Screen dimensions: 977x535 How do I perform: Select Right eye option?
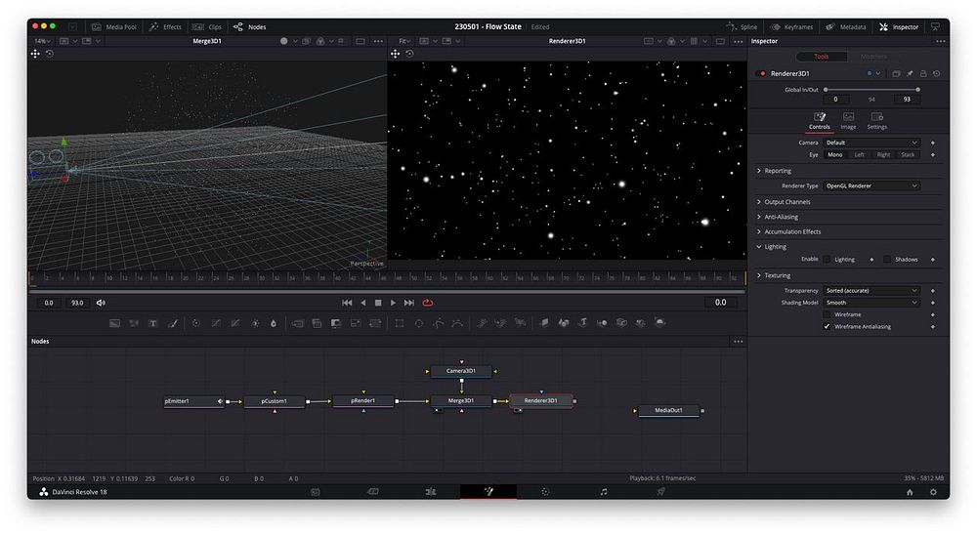(883, 155)
